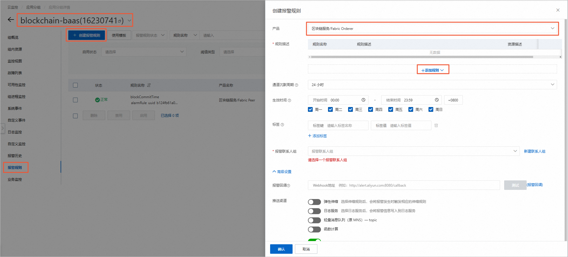Select all rules with header checkbox

[x=75, y=85]
